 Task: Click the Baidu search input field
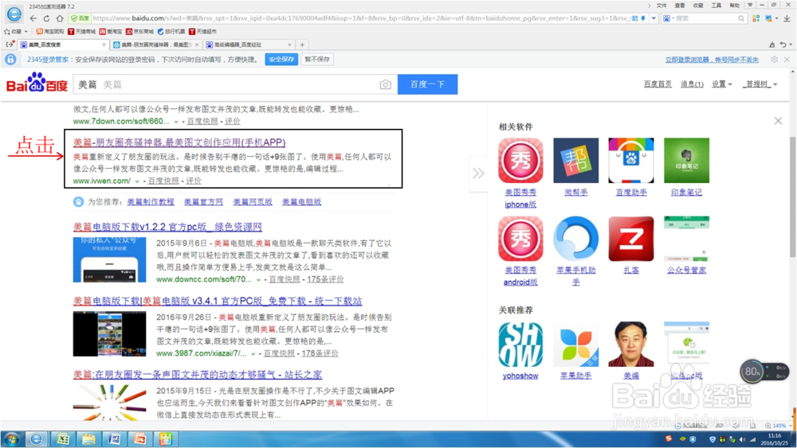[x=226, y=84]
